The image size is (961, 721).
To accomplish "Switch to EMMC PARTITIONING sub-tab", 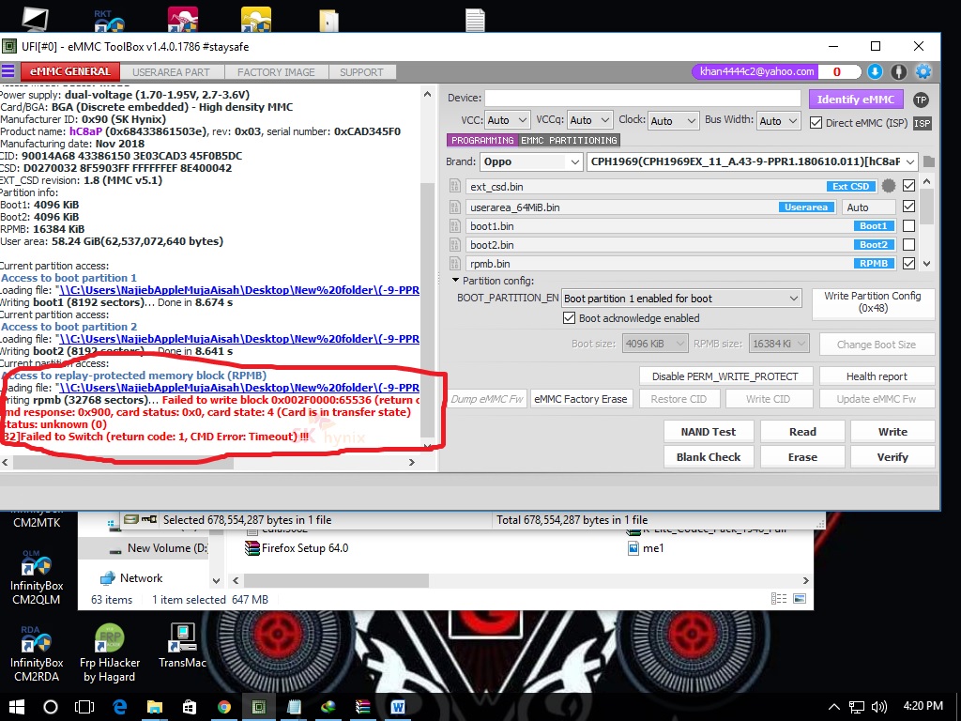I will (570, 141).
